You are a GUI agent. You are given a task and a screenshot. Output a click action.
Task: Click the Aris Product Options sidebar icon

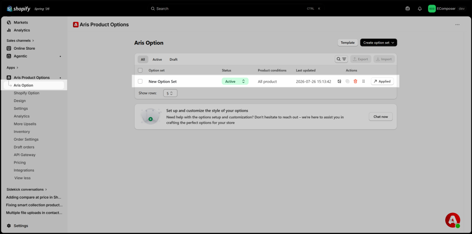point(9,78)
